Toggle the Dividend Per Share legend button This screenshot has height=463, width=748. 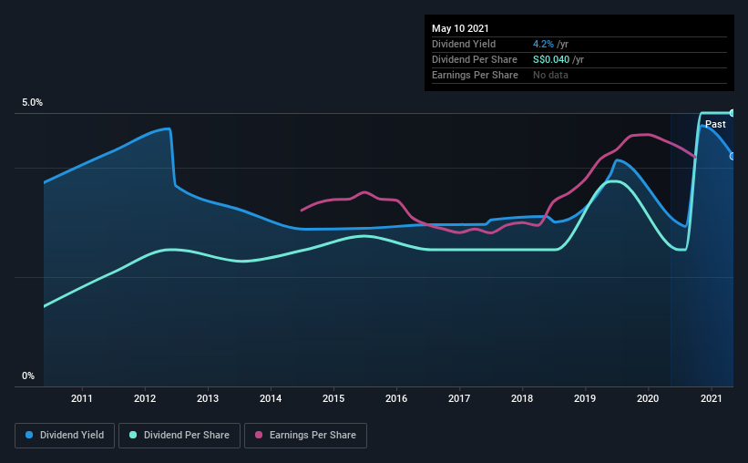coord(179,436)
